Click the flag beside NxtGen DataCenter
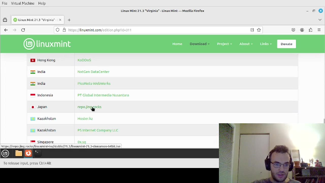The height and width of the screenshot is (183, 325). pos(33,72)
